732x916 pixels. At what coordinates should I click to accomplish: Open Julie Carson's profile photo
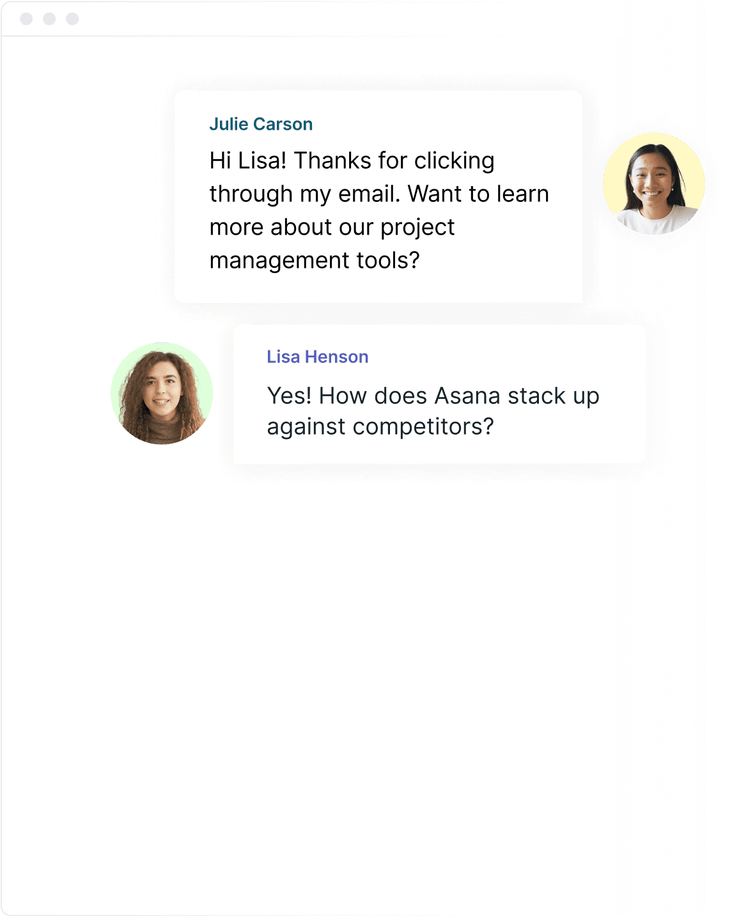click(654, 183)
